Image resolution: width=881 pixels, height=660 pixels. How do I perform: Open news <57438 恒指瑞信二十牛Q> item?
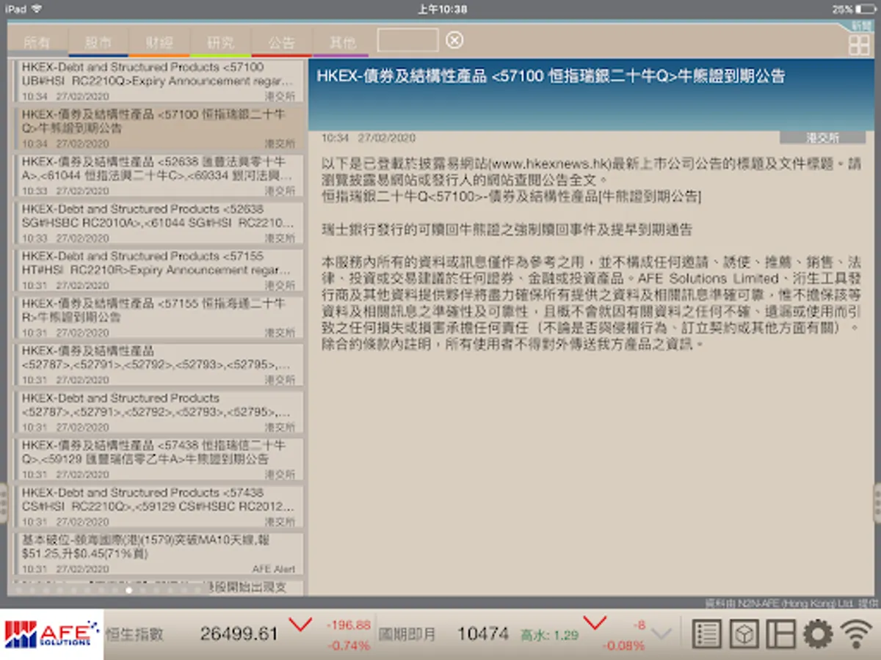tap(158, 460)
